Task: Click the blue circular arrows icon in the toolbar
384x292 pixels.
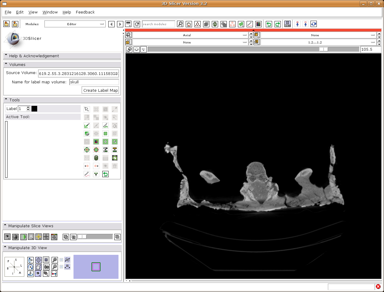Action: point(313,24)
